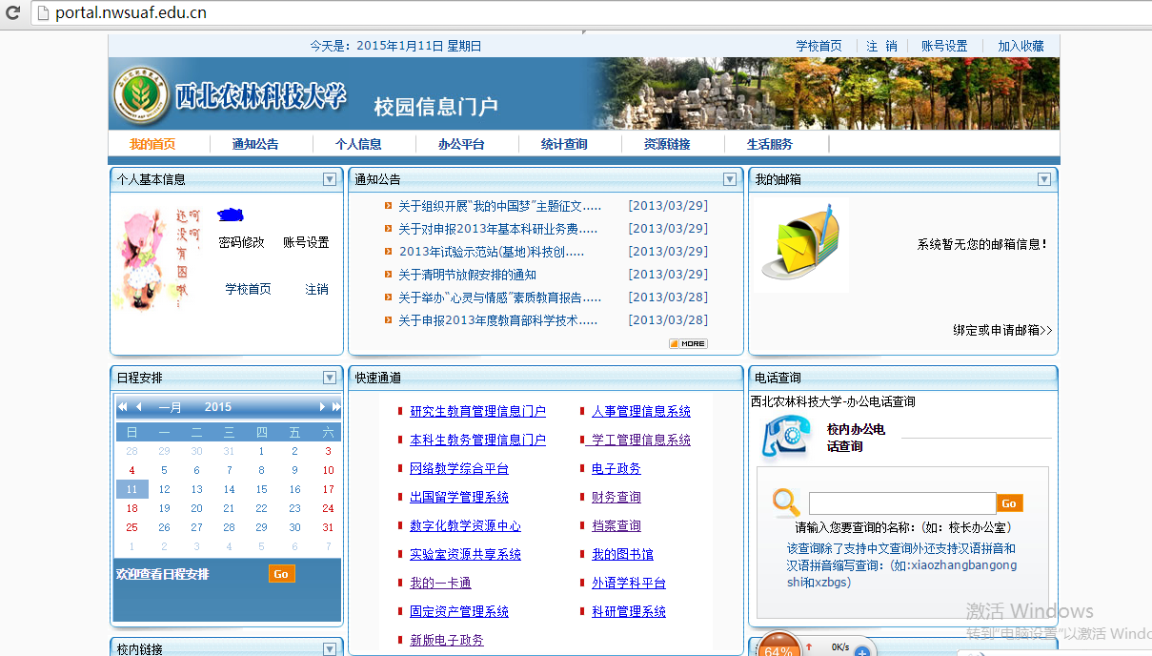Open notice 关于举办"心灵与情感"素质教育报告
This screenshot has height=656, width=1152.
click(500, 297)
